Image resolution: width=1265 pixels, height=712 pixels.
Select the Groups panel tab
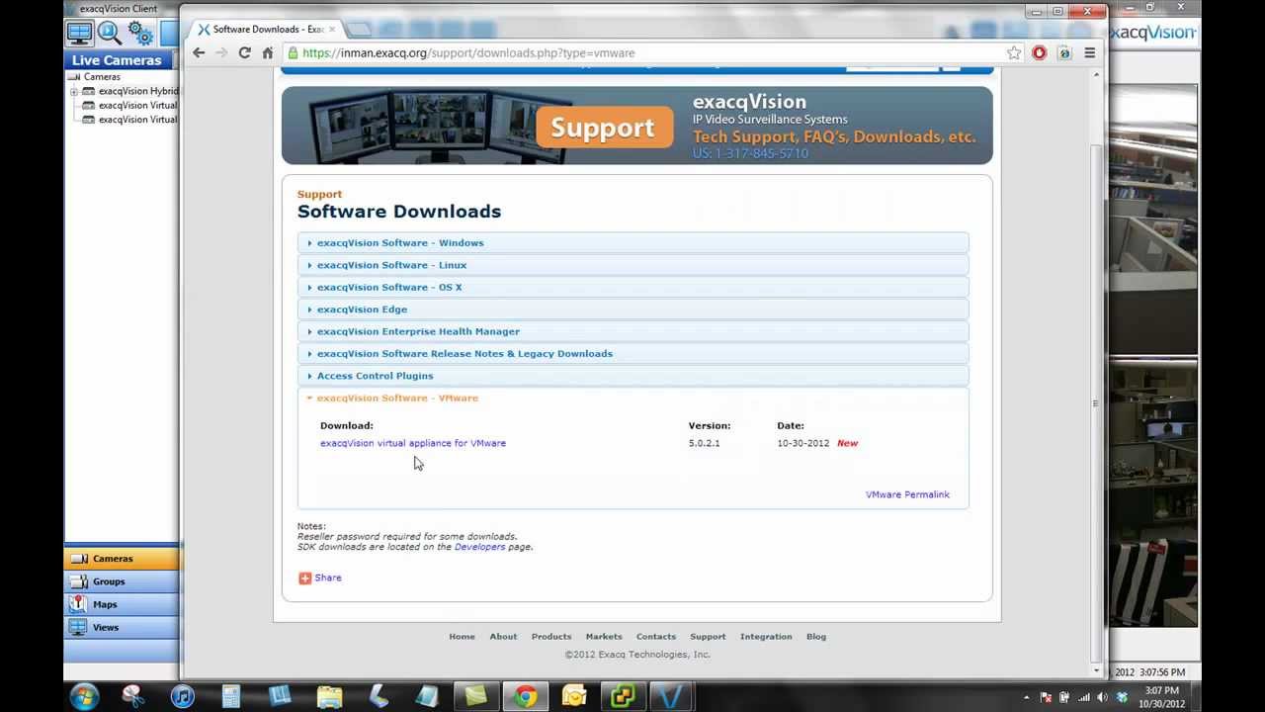(122, 581)
